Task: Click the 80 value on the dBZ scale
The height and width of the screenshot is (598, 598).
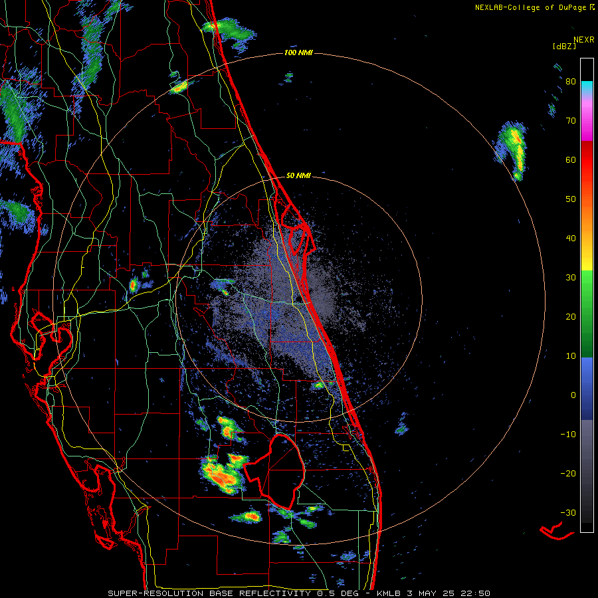Action: (x=571, y=82)
